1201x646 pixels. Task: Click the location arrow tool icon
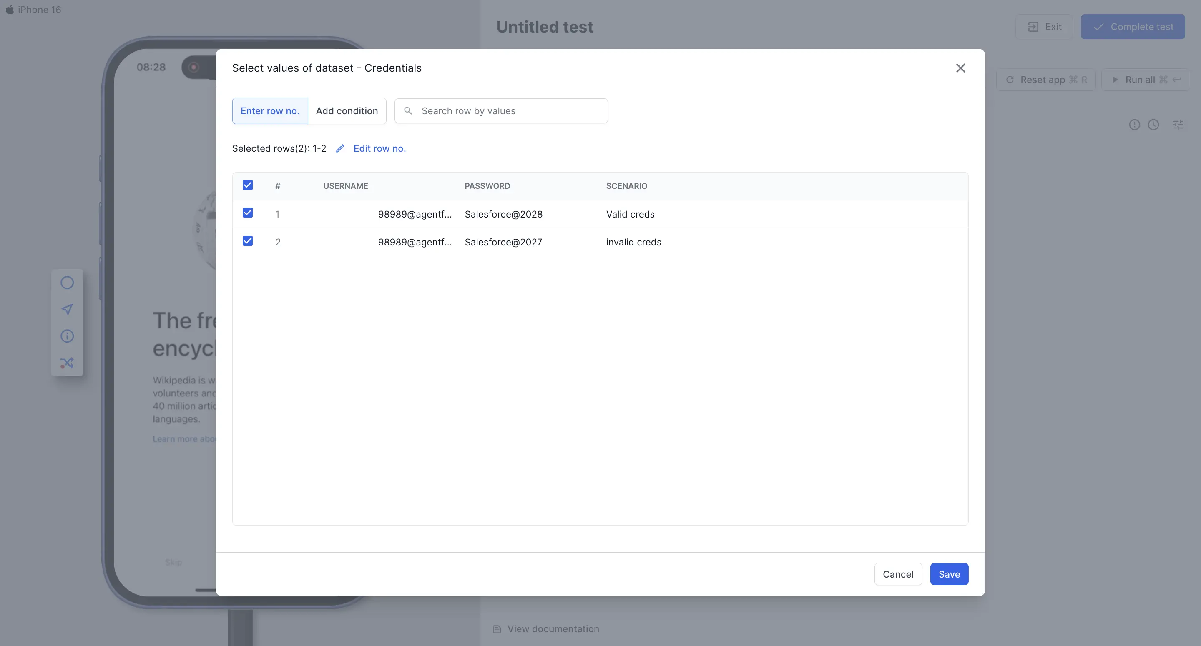pos(67,310)
